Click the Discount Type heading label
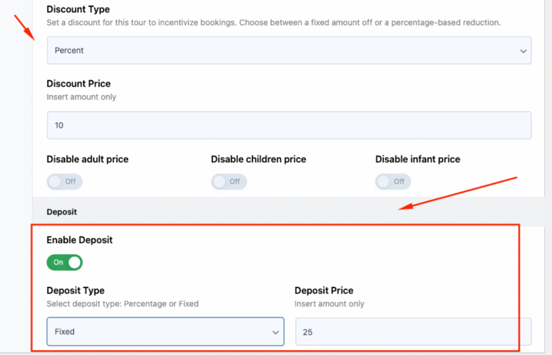 (x=78, y=9)
